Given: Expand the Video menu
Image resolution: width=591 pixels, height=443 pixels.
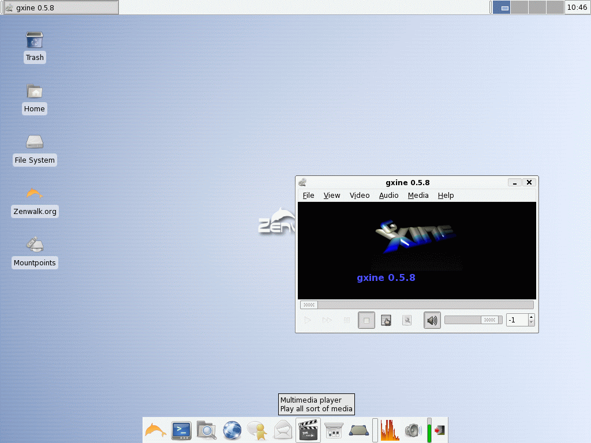Looking at the screenshot, I should tap(360, 195).
